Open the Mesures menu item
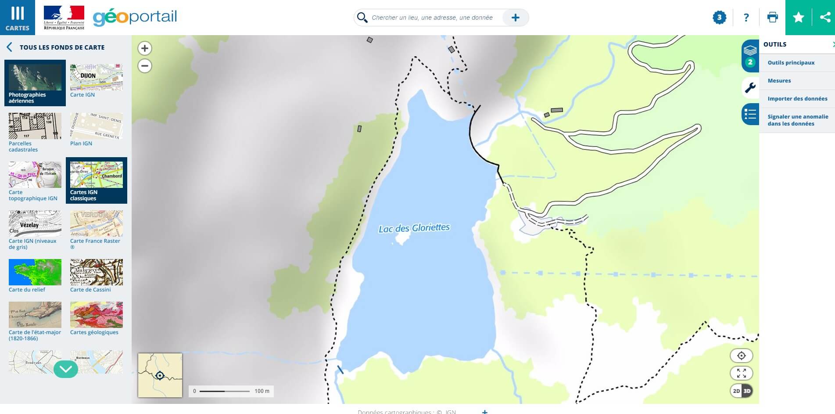 (779, 81)
